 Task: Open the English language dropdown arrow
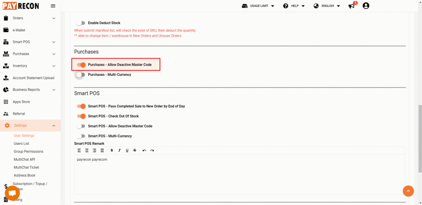pyautogui.click(x=338, y=6)
